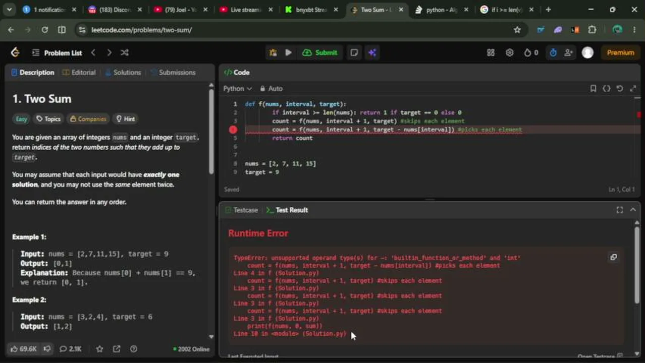Switch to the Submissions tab
The height and width of the screenshot is (363, 645).
coord(173,73)
